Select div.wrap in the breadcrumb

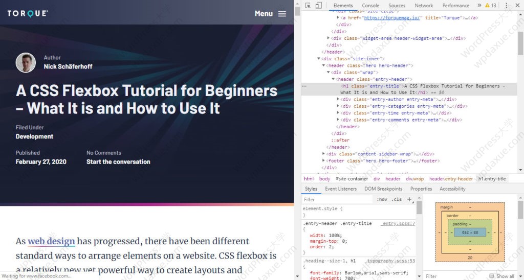tap(414, 179)
